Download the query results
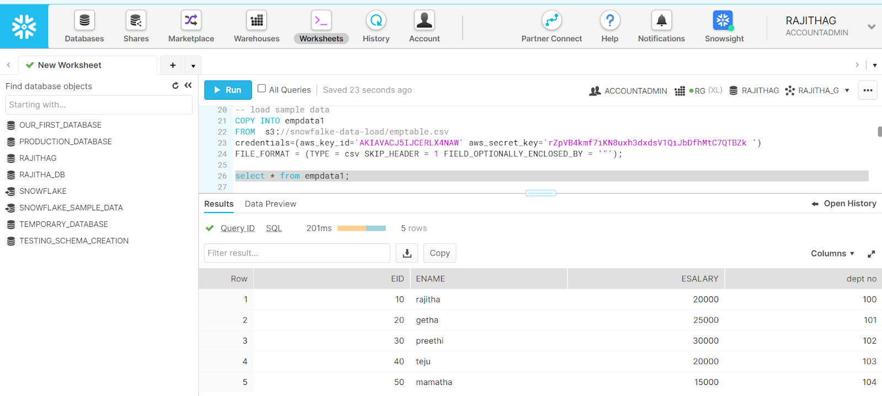 coord(407,253)
